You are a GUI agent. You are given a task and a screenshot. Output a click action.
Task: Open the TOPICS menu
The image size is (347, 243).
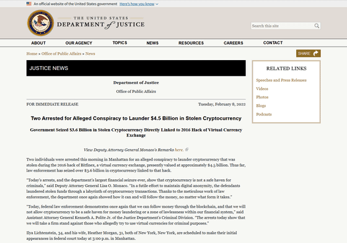(120, 43)
